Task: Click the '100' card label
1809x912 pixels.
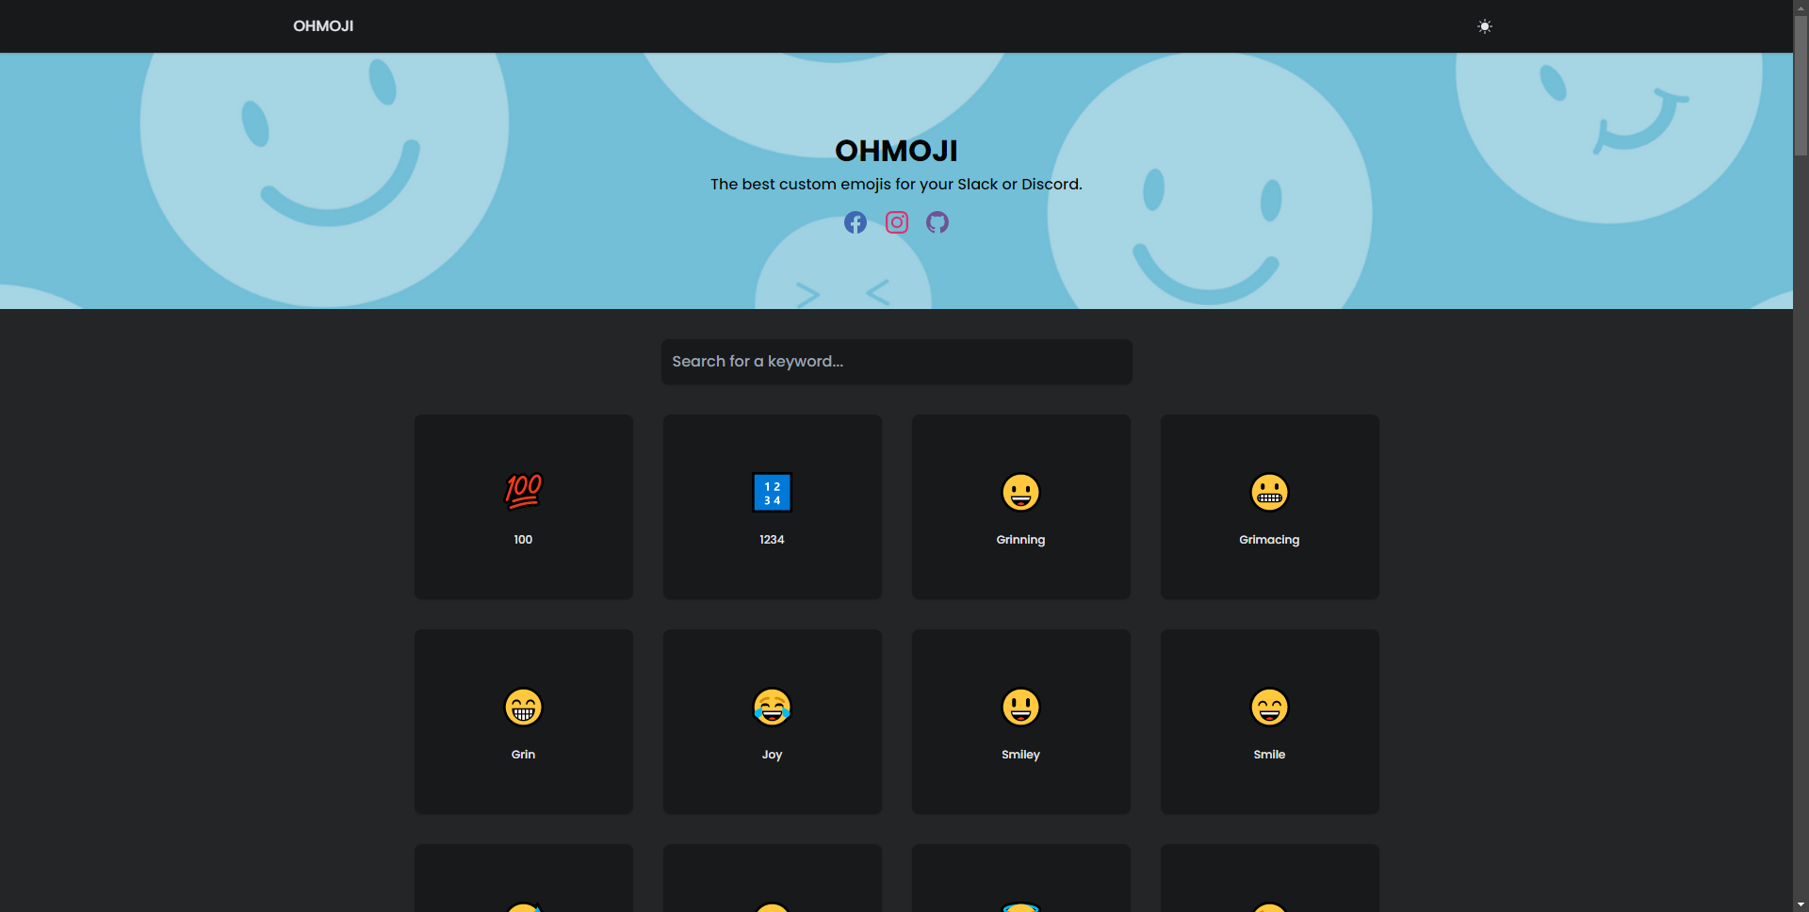Action: tap(524, 540)
